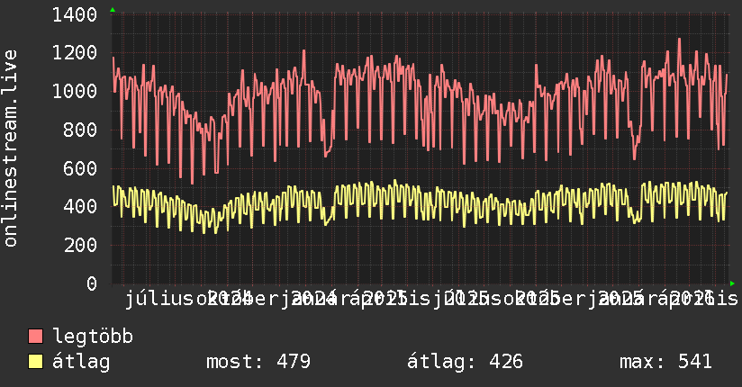Click the 1200 y-axis label
This screenshot has width=742, height=387.
point(75,53)
